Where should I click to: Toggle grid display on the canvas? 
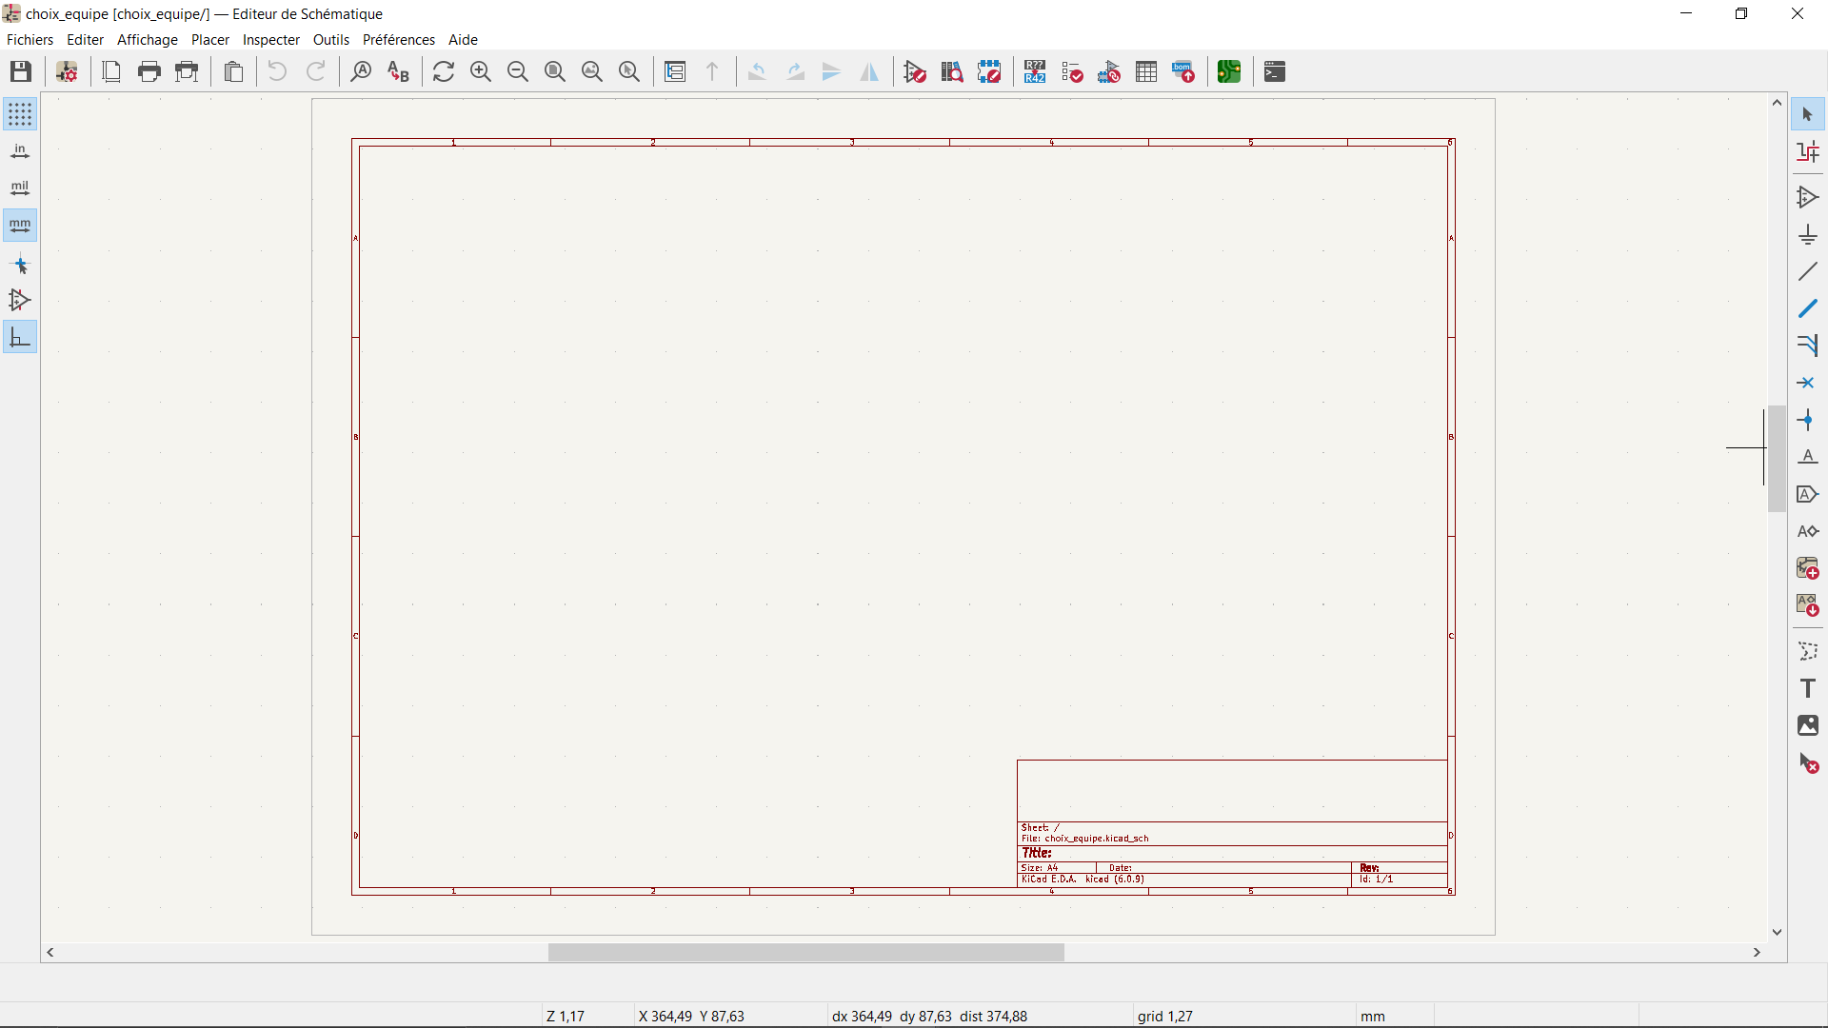tap(20, 114)
